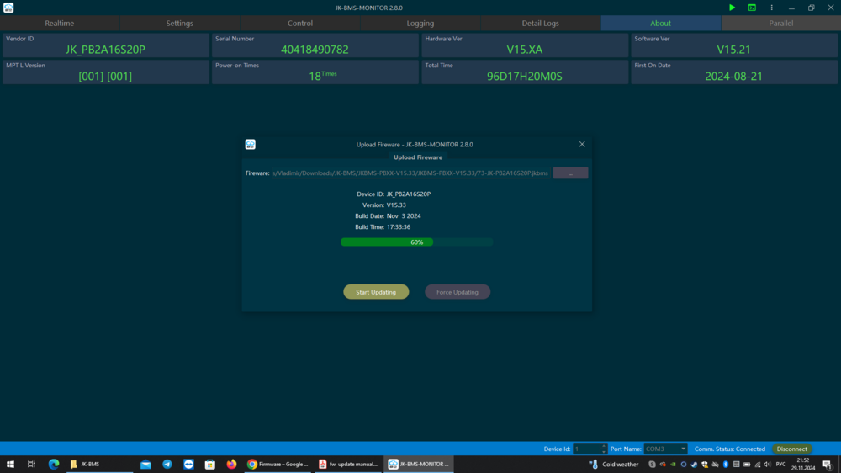This screenshot has height=473, width=841.
Task: Click the MPT L Version value [001] [001]
Action: [105, 77]
